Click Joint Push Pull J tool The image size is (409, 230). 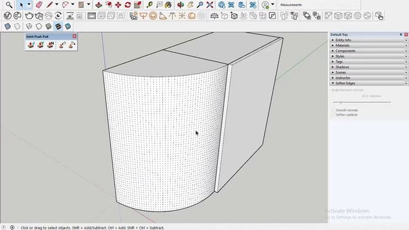point(31,45)
